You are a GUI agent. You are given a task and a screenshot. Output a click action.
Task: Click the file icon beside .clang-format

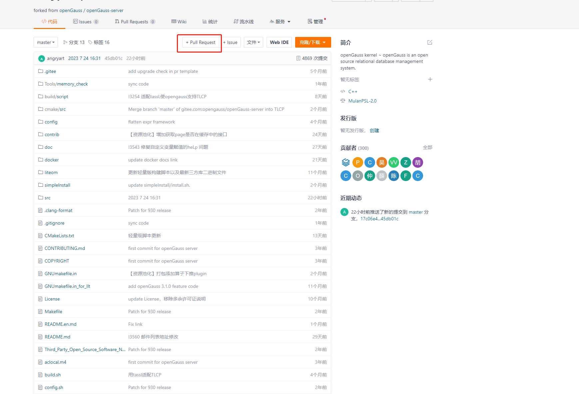pos(40,210)
